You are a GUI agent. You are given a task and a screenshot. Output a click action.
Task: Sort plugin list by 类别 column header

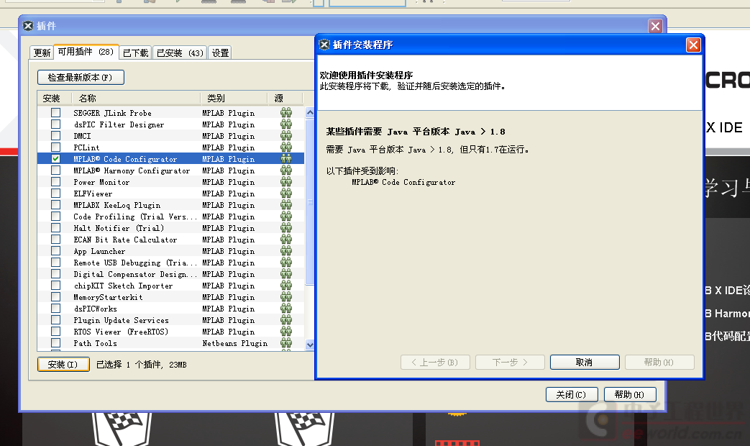[x=234, y=98]
